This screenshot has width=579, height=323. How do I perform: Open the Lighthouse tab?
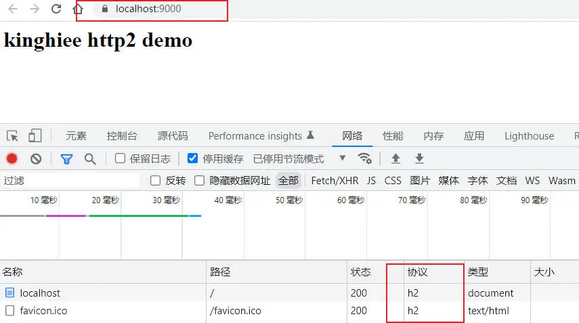point(529,136)
